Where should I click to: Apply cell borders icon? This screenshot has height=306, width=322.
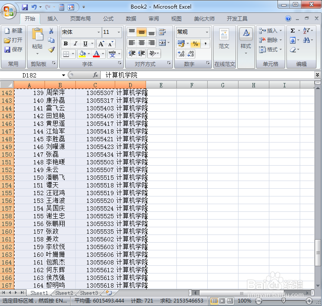pyautogui.click(x=66, y=54)
